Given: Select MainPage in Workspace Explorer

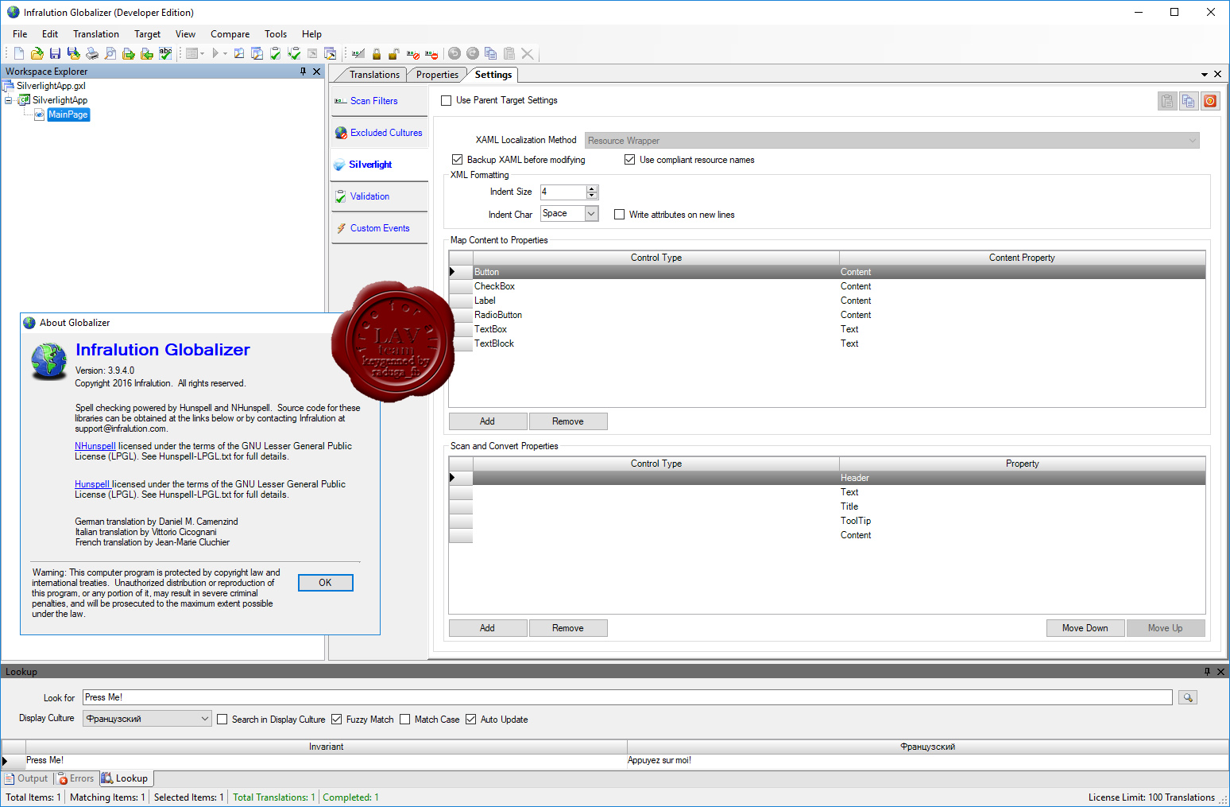Looking at the screenshot, I should point(68,114).
